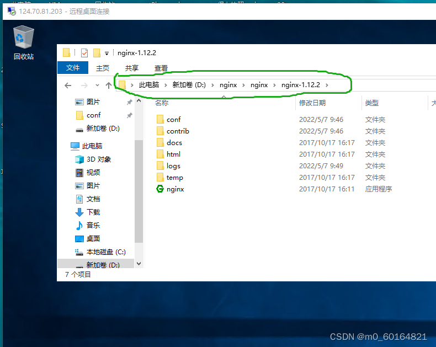This screenshot has width=436, height=347.
Task: Click the navigation pane scroll down arrow
Action: pos(139,263)
